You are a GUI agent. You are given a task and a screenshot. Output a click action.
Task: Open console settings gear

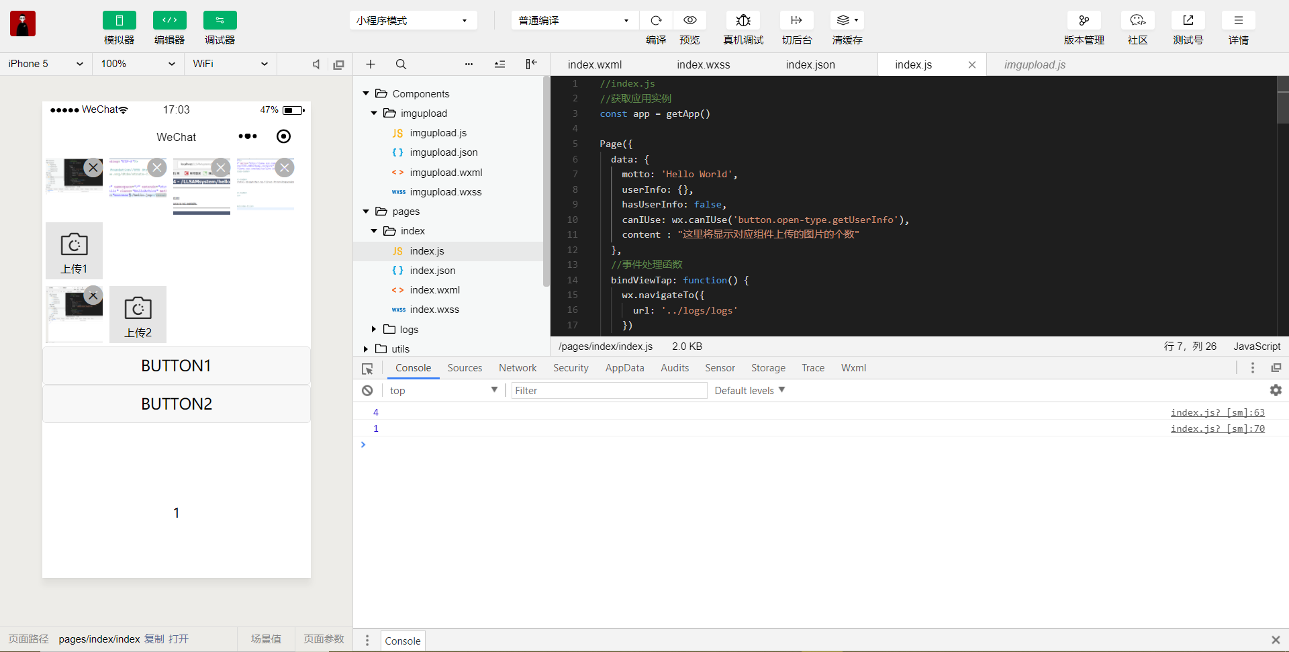[1276, 390]
